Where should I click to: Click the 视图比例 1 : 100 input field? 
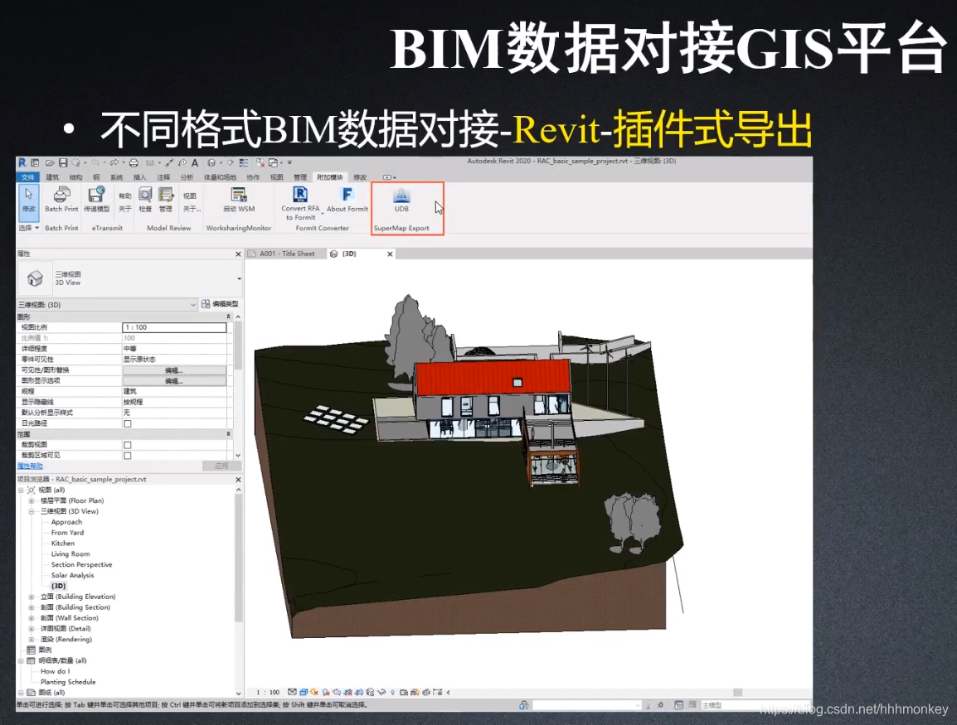(x=174, y=327)
